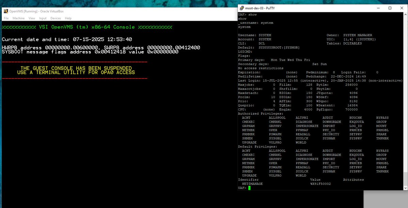The image size is (408, 208).
Task: Minimize the PuTTY window
Action: (378, 8)
